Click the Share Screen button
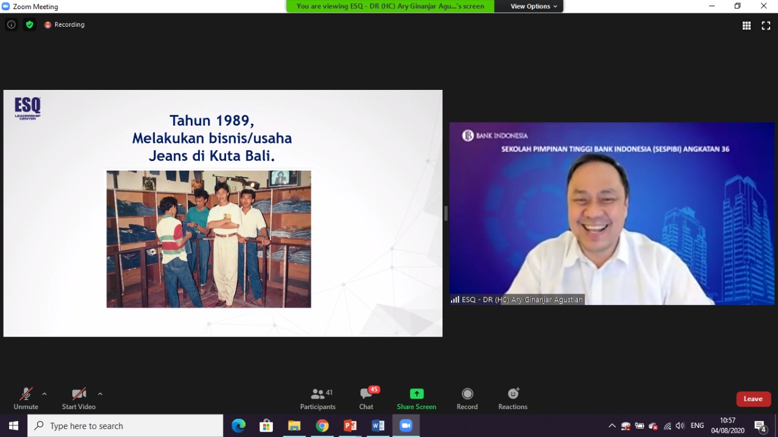 (x=416, y=399)
